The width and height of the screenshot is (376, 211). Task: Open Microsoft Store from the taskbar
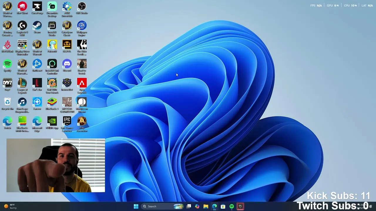[x=223, y=206]
